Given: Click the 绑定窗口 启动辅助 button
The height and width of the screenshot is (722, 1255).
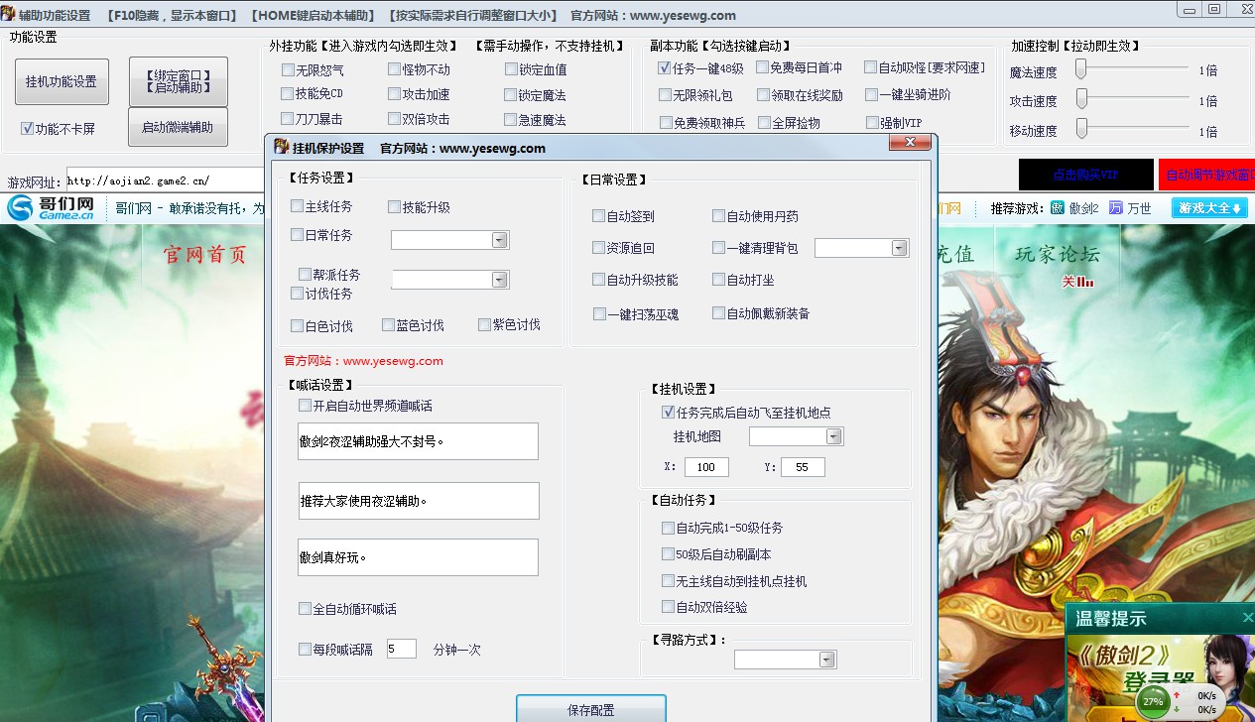Looking at the screenshot, I should 178,81.
